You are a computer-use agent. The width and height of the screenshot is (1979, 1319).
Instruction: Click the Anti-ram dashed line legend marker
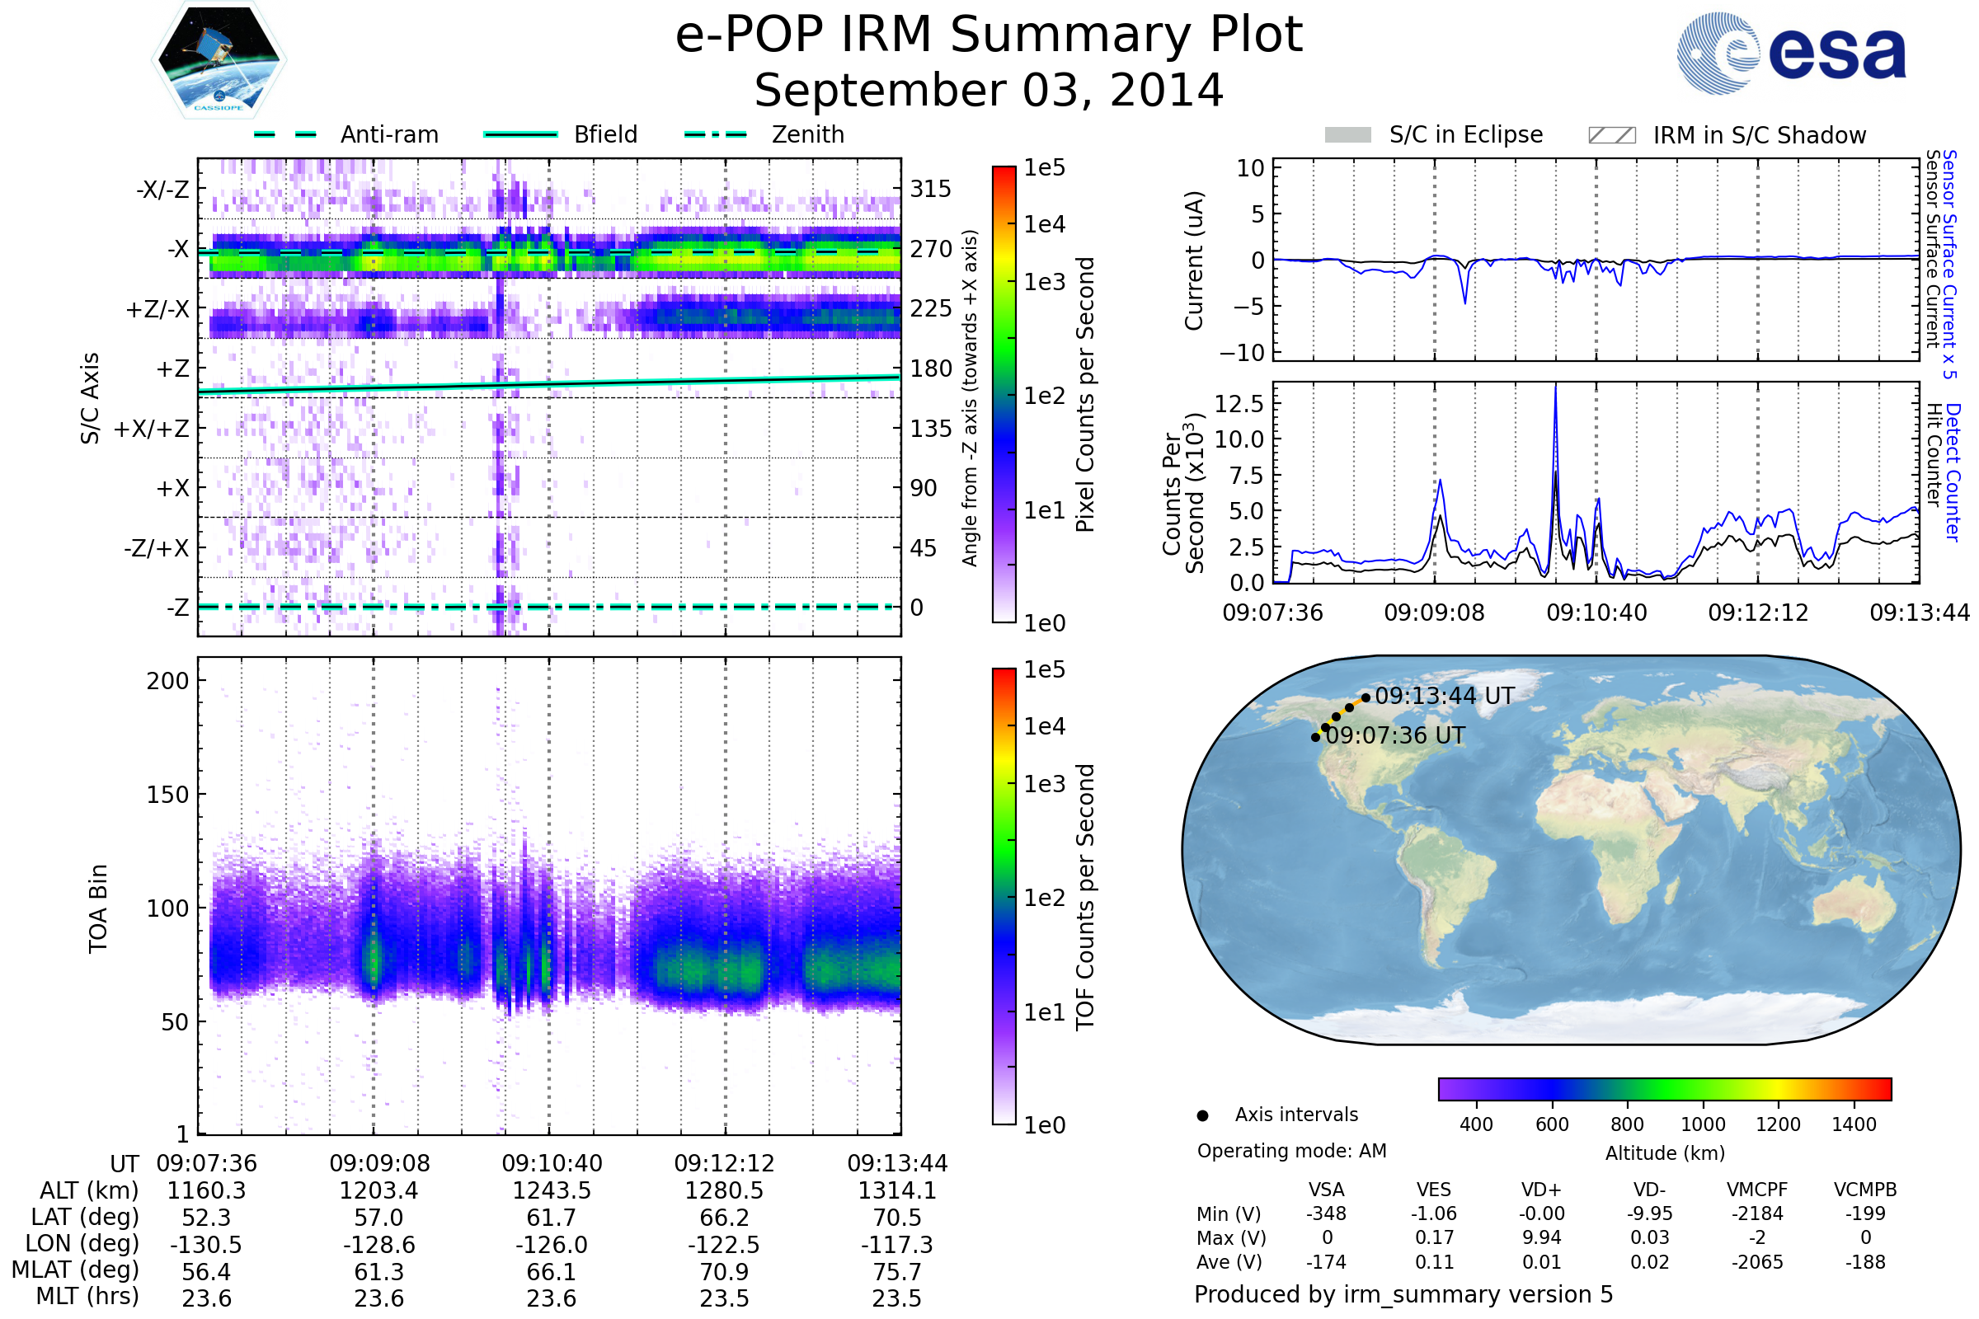285,134
